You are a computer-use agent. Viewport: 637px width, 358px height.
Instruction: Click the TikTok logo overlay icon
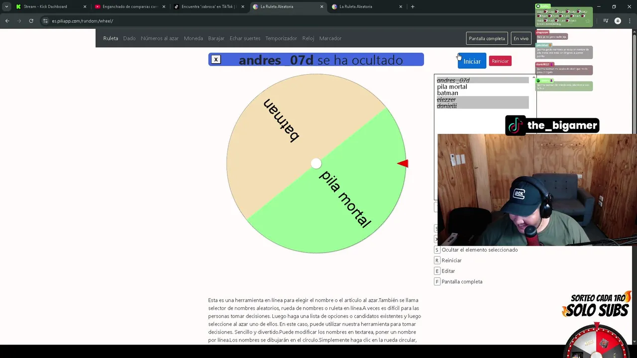[516, 125]
